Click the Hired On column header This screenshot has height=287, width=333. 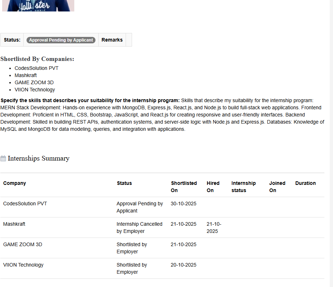[213, 187]
